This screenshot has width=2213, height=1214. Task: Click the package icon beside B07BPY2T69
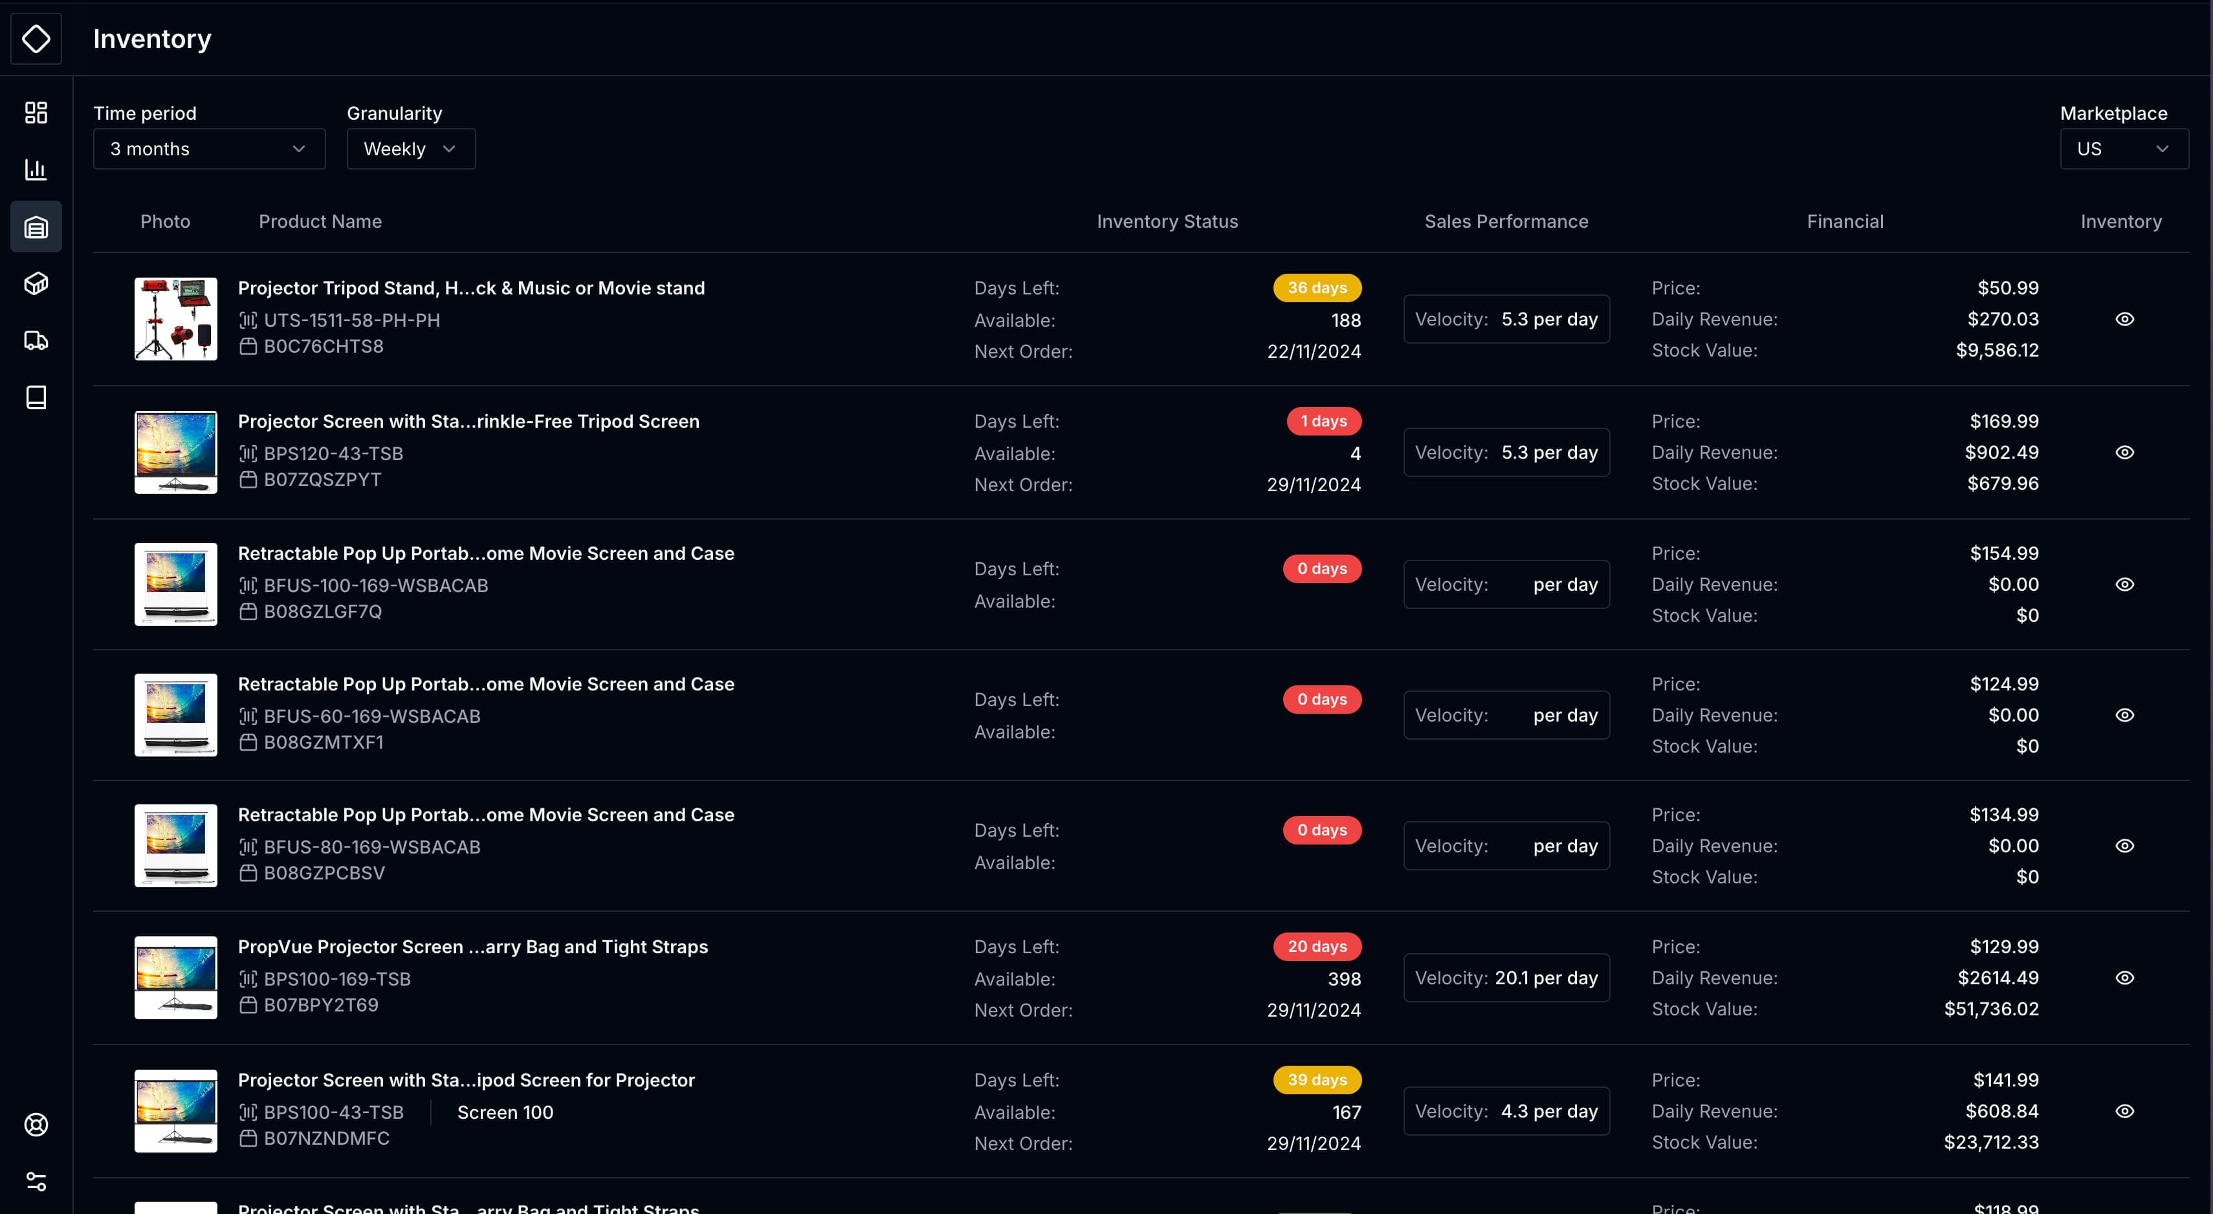[248, 1005]
